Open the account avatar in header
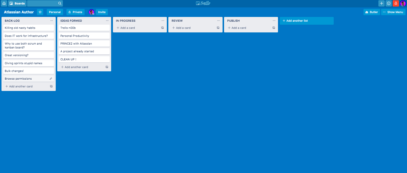The image size is (407, 173). click(x=403, y=3)
